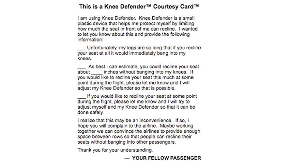289x162 pixels.
Task: Click the dash before "YOUR FELLOW PASSENGER"
Action: pos(127,158)
